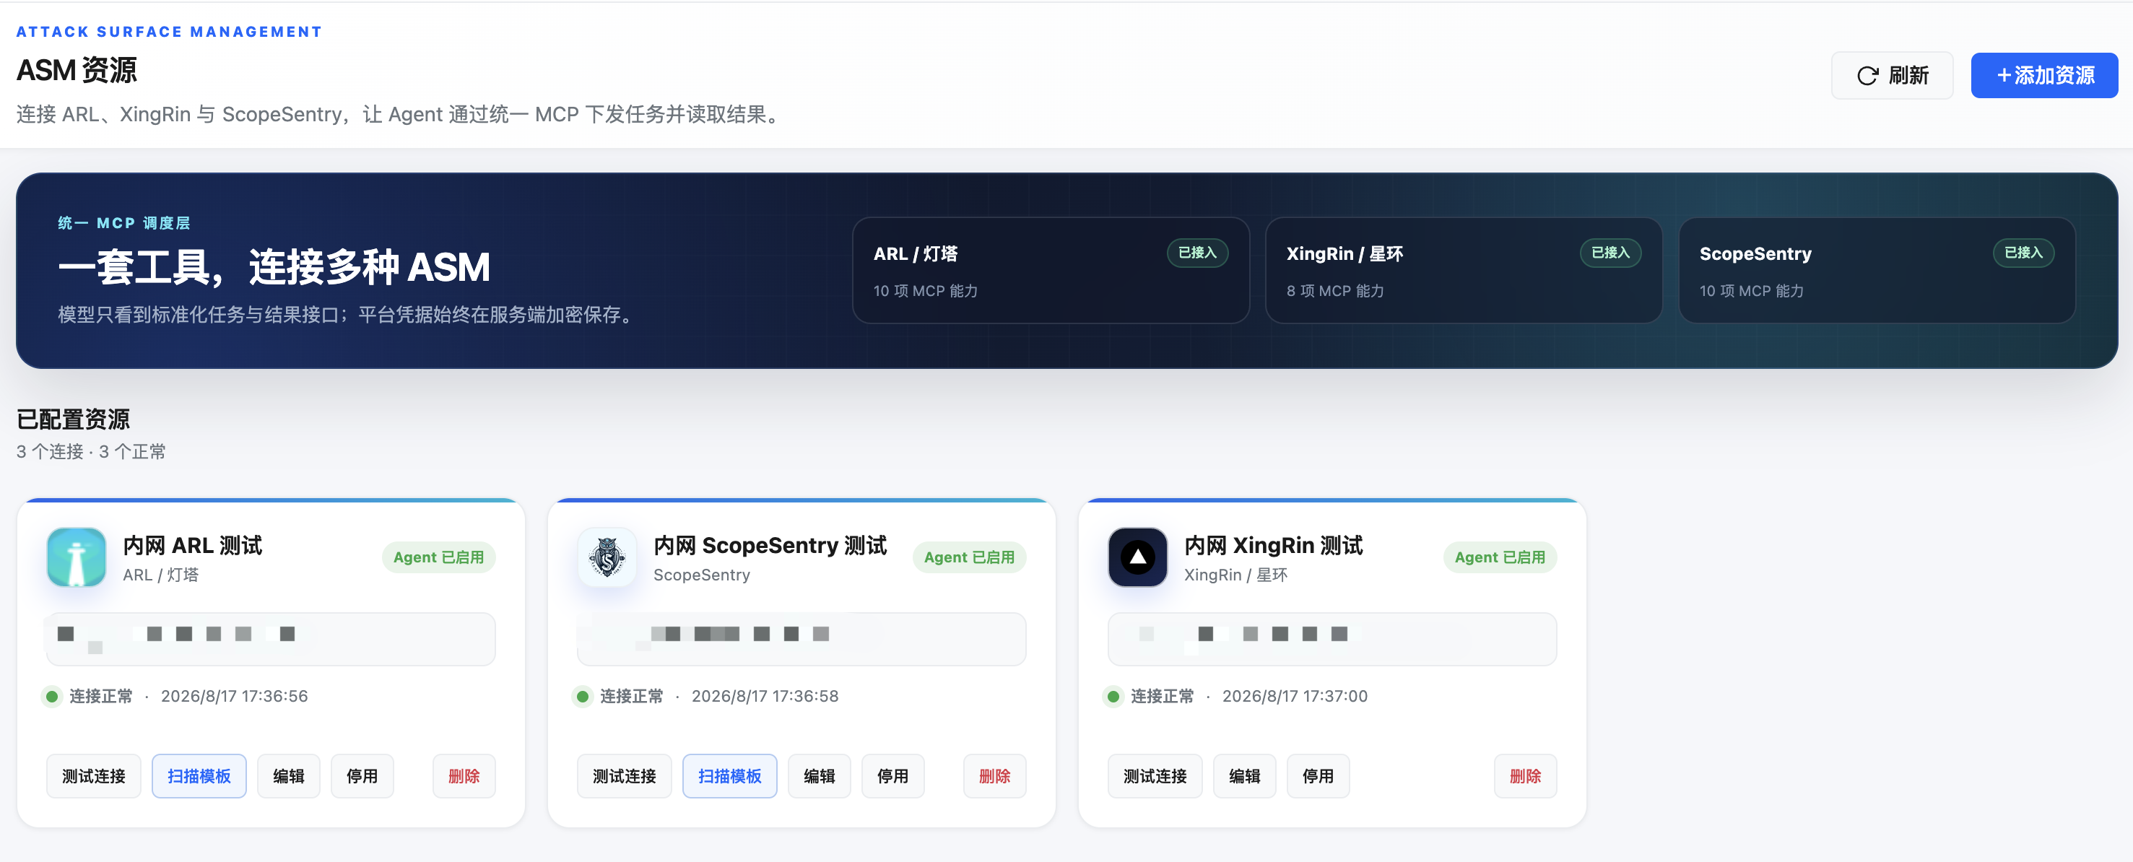Click the masked address field on ARL card
The width and height of the screenshot is (2133, 862).
click(271, 639)
